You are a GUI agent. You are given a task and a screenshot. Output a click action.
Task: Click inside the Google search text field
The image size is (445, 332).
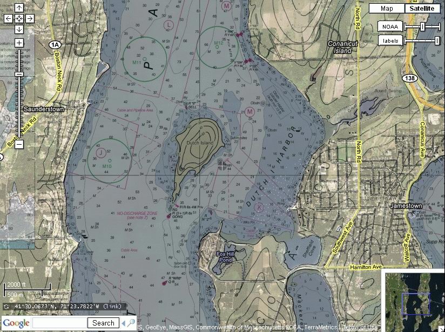pyautogui.click(x=59, y=323)
